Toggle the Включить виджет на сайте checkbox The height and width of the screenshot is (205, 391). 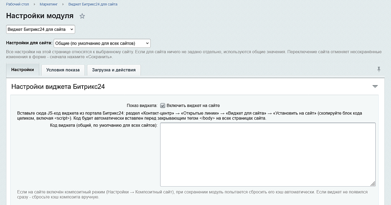pos(163,106)
